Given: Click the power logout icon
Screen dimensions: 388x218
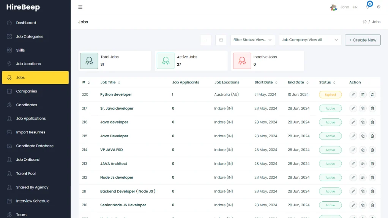Looking at the screenshot, I should pos(379,7).
